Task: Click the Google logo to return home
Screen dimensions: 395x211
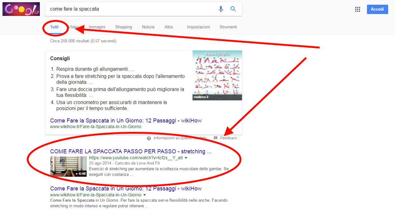Action: (x=21, y=9)
